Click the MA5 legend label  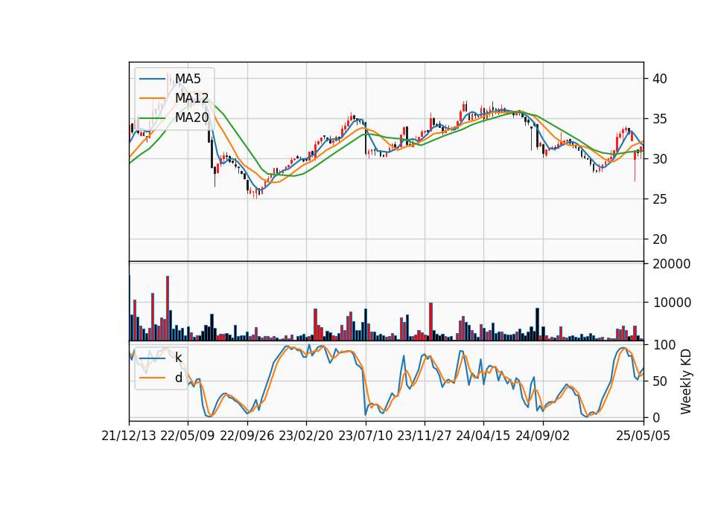click(x=188, y=79)
